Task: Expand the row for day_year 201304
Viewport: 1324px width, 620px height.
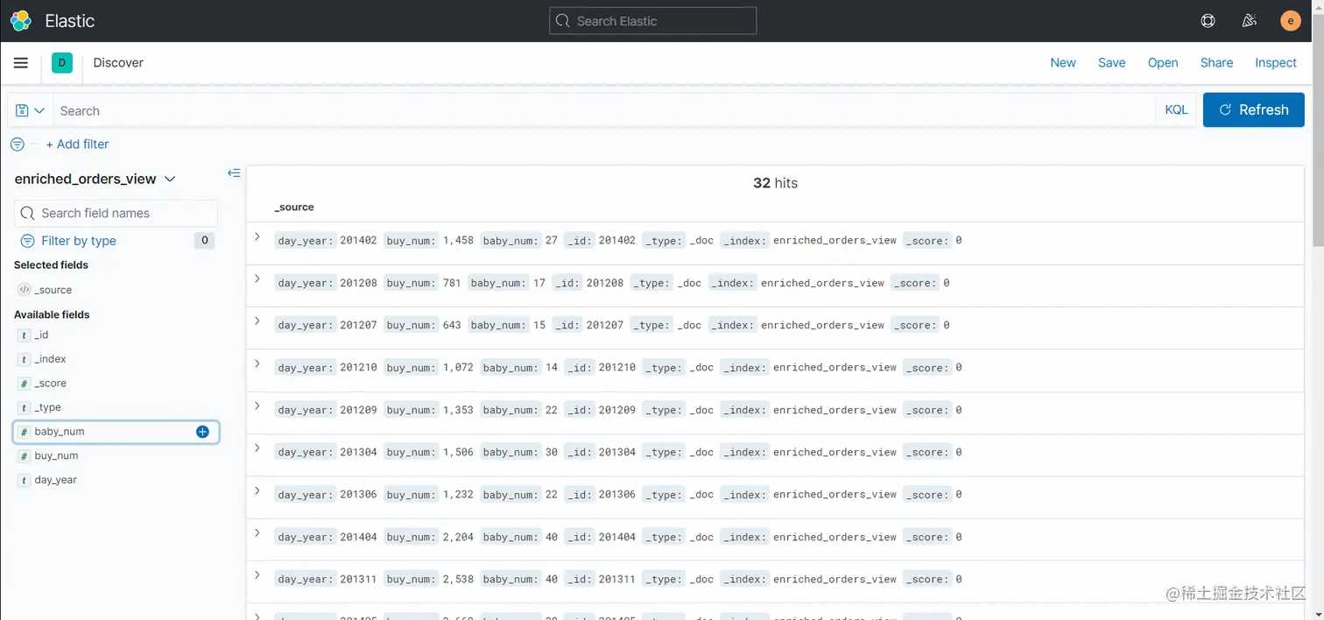Action: [x=257, y=447]
